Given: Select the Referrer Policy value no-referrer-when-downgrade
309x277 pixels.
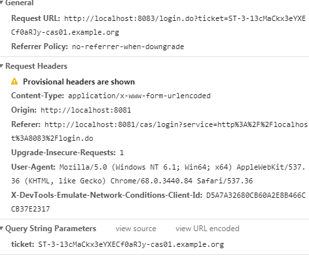Looking at the screenshot, I should pyautogui.click(x=128, y=46).
